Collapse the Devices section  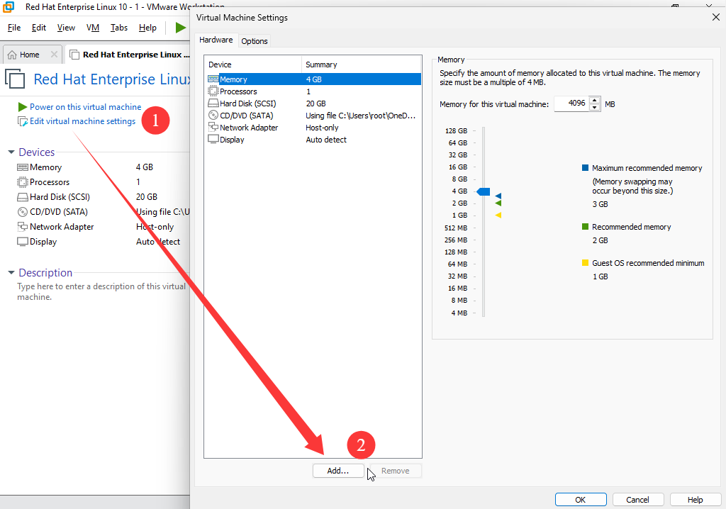click(11, 152)
